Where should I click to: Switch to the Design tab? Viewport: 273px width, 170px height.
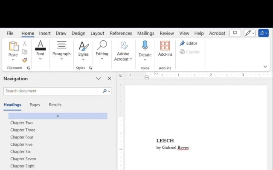tap(78, 33)
